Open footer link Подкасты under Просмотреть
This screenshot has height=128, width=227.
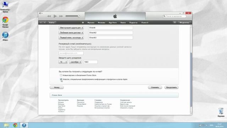(62, 110)
